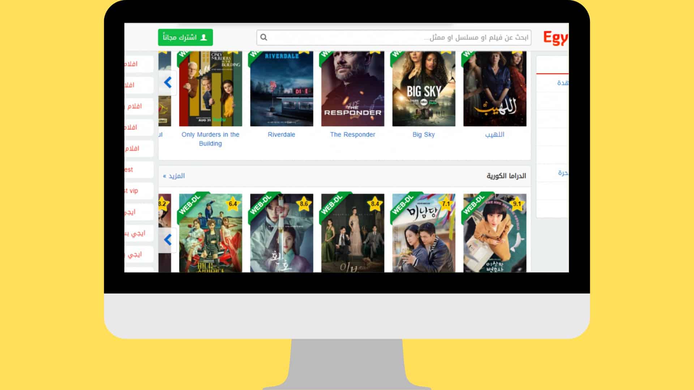Click the EgyBest red logo
The width and height of the screenshot is (694, 390).
(x=556, y=38)
